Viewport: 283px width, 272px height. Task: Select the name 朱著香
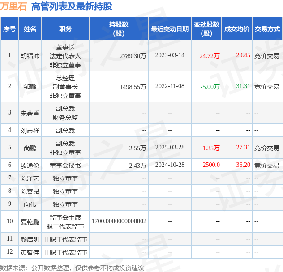point(30,113)
